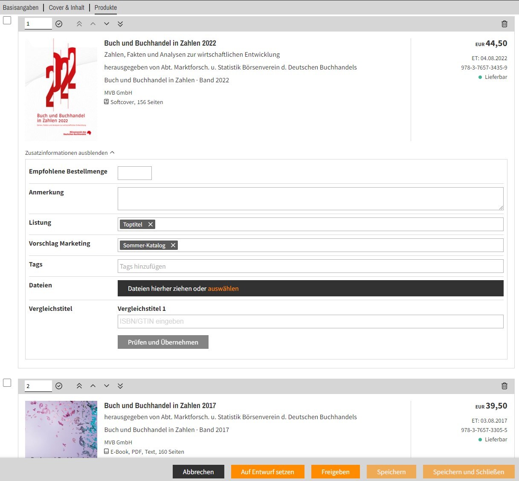Image resolution: width=519 pixels, height=481 pixels.
Task: Open title Buch und Buchhandel in Zahlen 2022
Action: (160, 43)
